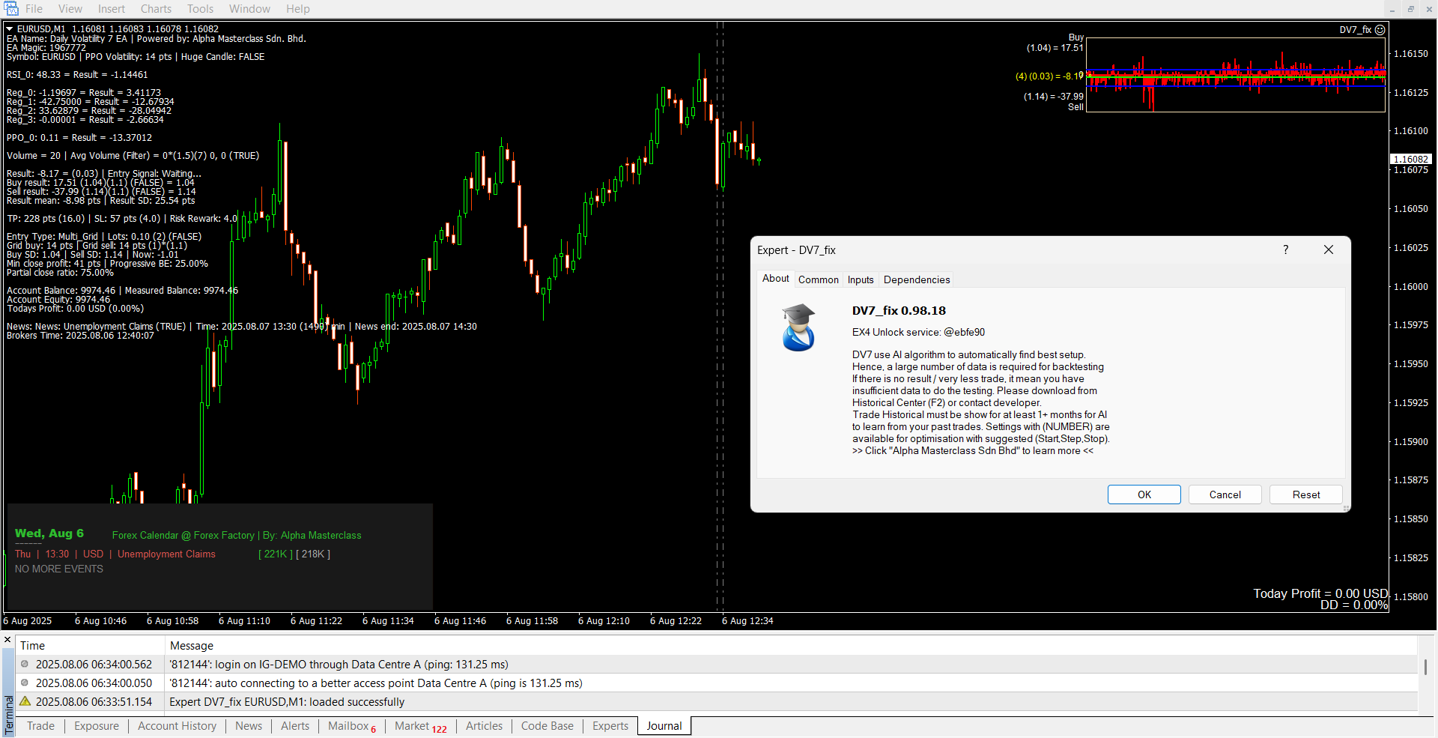The height and width of the screenshot is (738, 1438).
Task: Click the 'EA Magic: 1967772' line on chart
Action: pyautogui.click(x=46, y=48)
